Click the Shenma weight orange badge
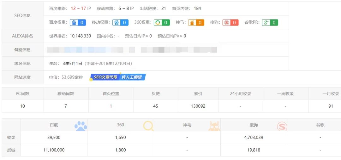341x160 pixels. coord(196,22)
